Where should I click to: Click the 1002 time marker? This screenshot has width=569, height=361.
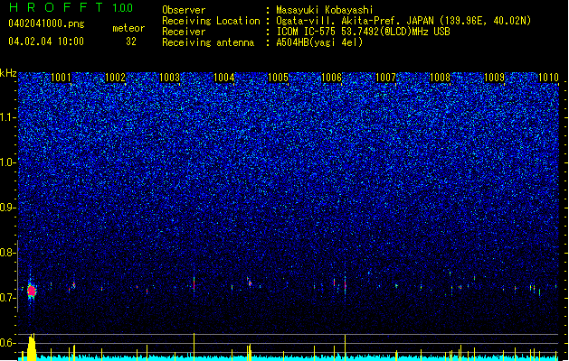pyautogui.click(x=115, y=78)
